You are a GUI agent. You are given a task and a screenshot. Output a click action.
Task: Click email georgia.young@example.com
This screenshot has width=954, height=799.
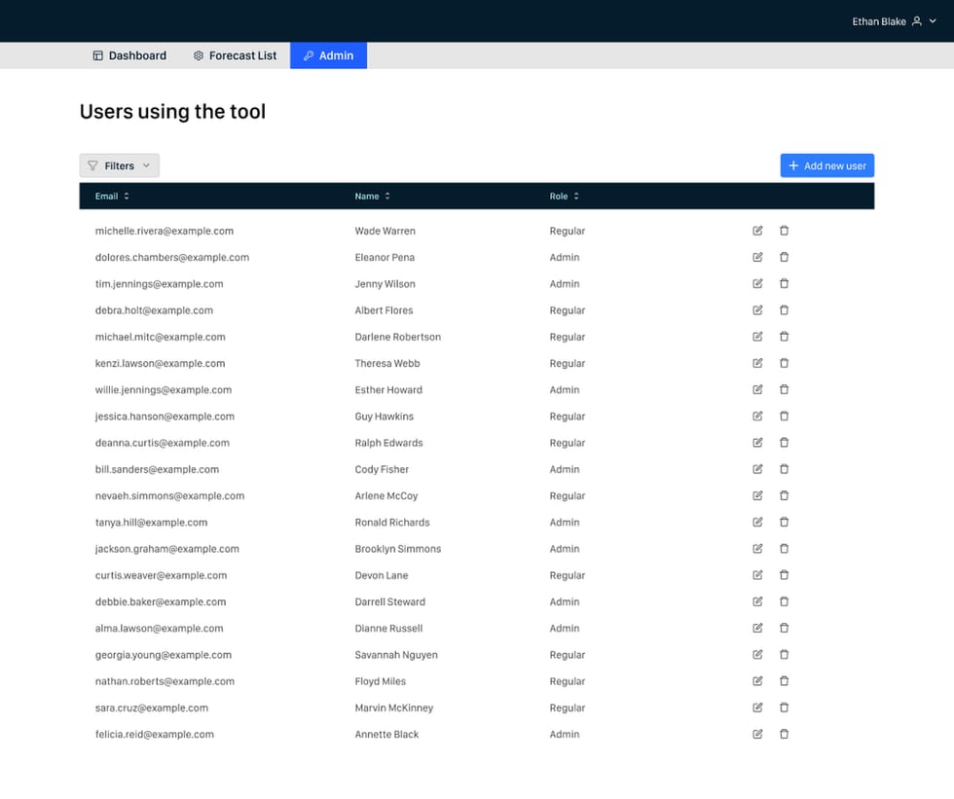[164, 655]
